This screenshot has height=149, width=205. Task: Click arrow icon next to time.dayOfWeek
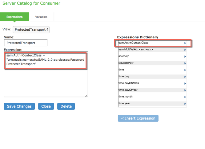coord(185,84)
